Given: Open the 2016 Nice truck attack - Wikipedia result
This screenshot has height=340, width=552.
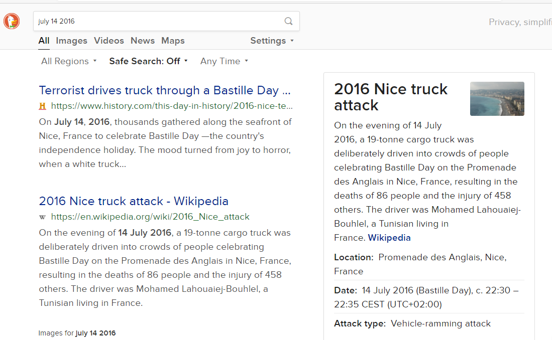Looking at the screenshot, I should pyautogui.click(x=134, y=201).
